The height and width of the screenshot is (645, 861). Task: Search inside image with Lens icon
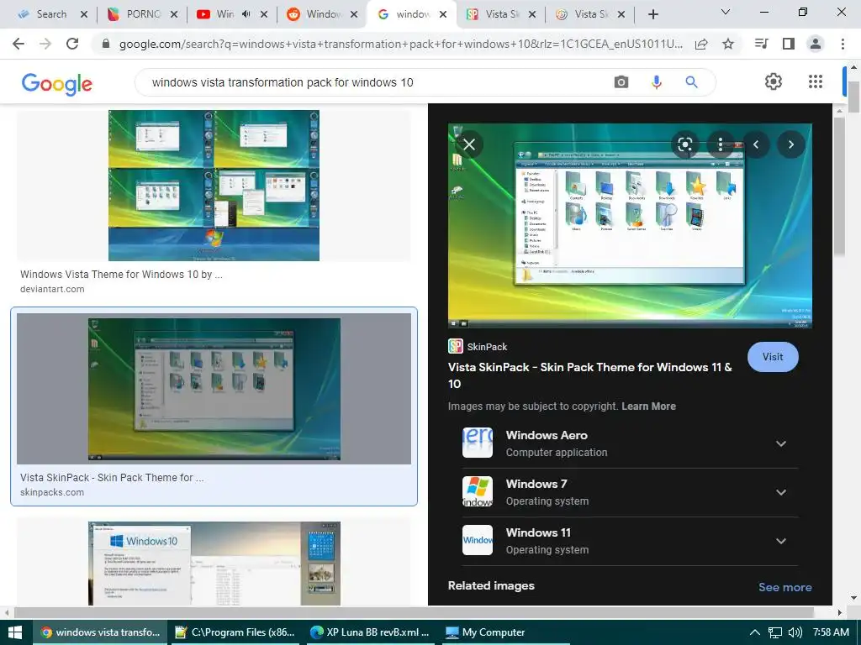pos(684,144)
